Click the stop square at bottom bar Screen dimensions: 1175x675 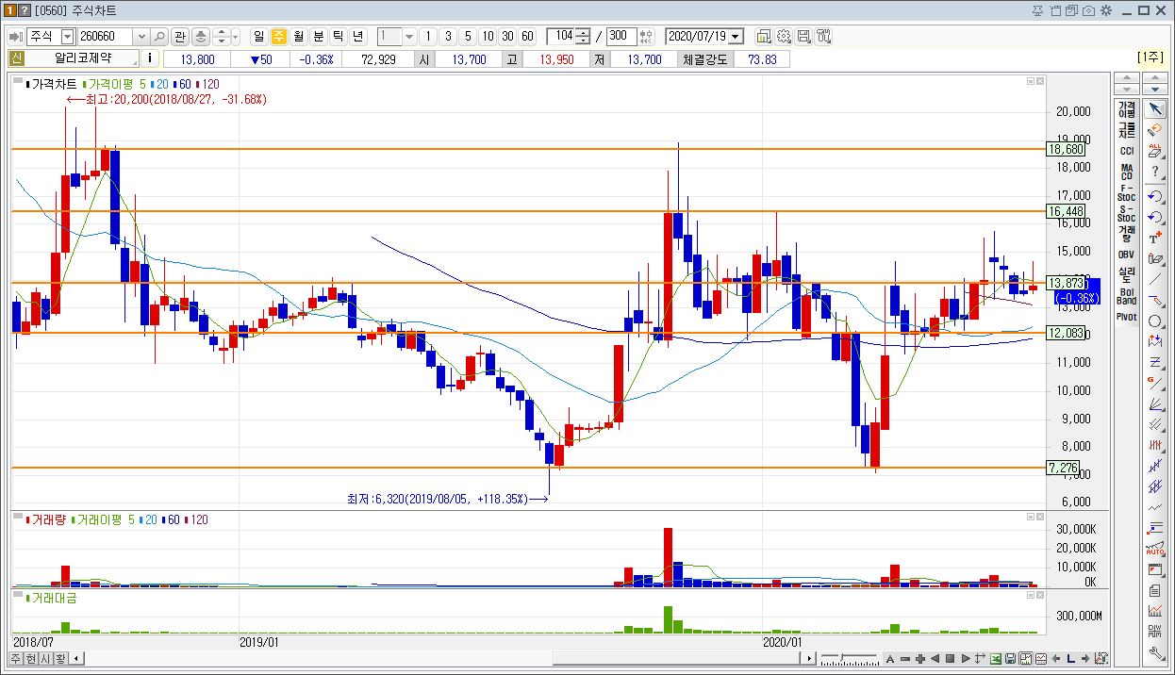(x=951, y=658)
